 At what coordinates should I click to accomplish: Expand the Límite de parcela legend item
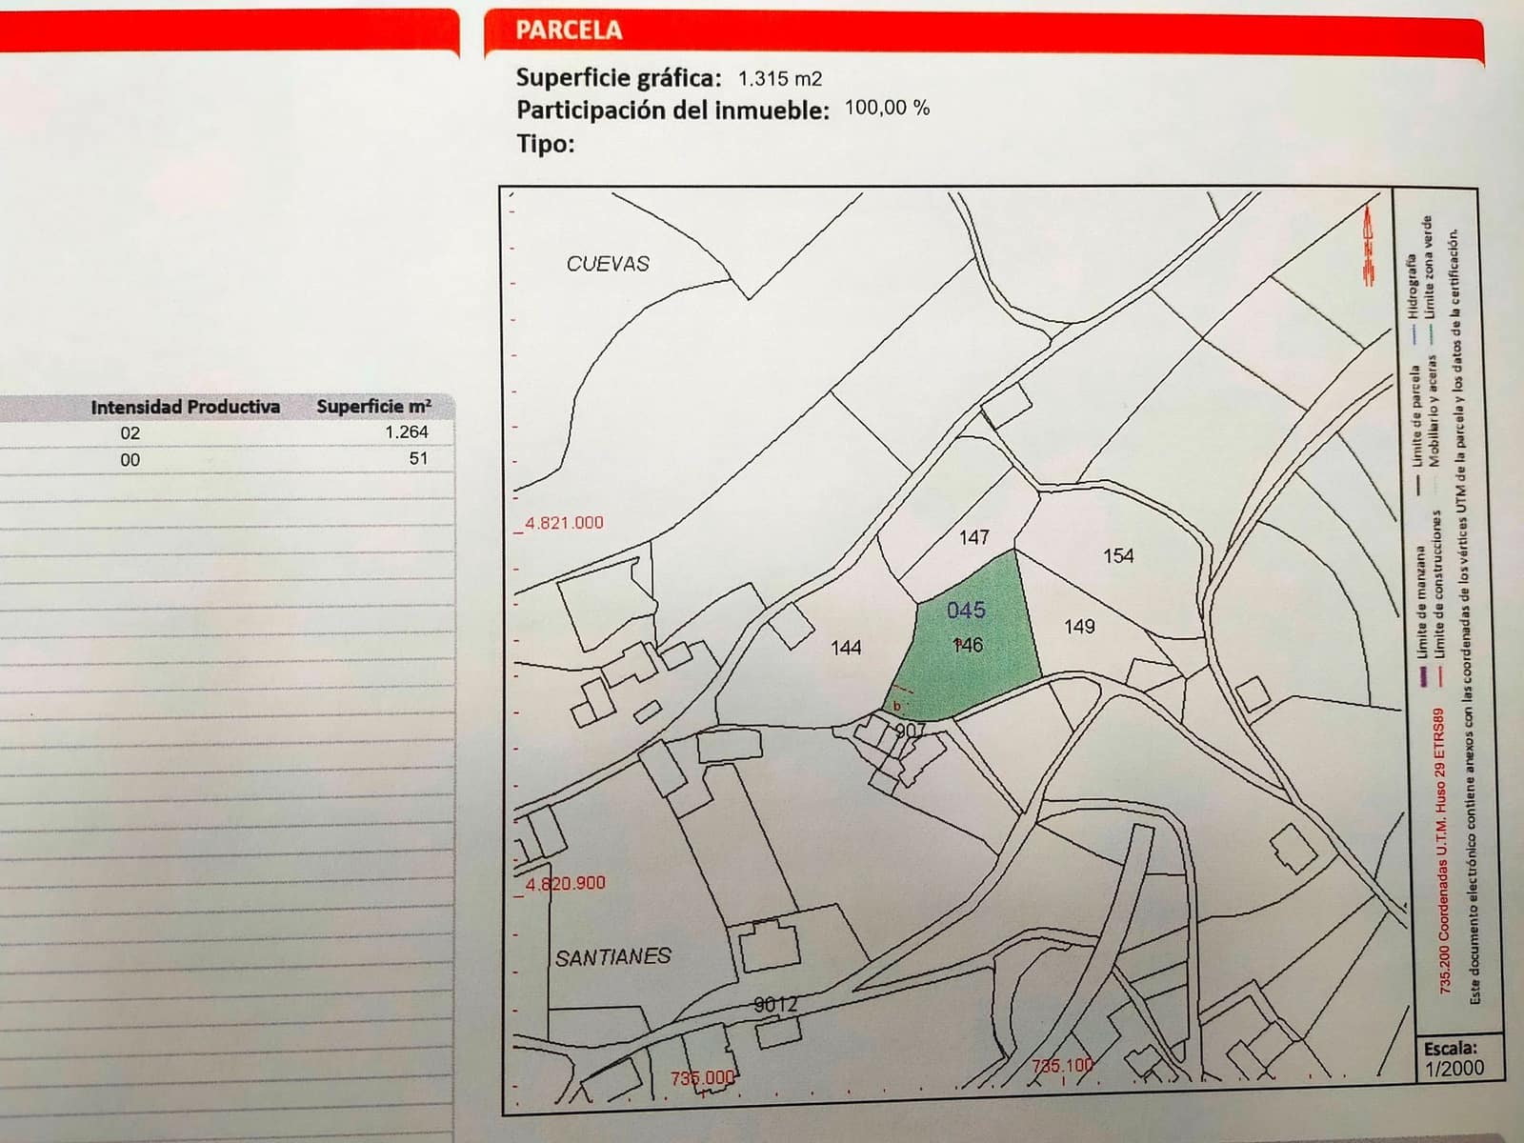pyautogui.click(x=1418, y=416)
